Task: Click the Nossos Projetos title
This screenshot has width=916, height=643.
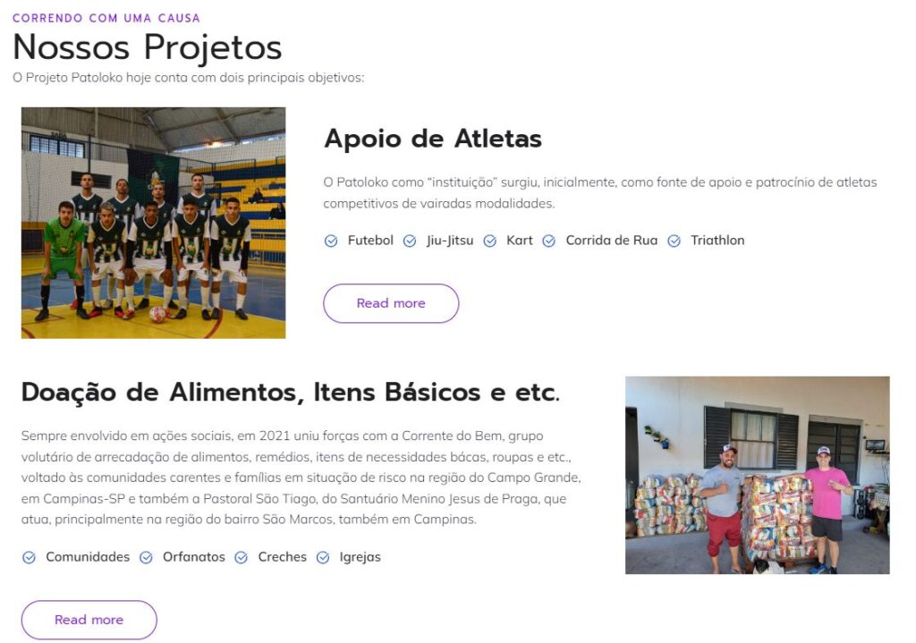Action: [x=148, y=47]
